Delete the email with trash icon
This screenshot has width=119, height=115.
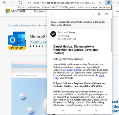click(x=99, y=14)
